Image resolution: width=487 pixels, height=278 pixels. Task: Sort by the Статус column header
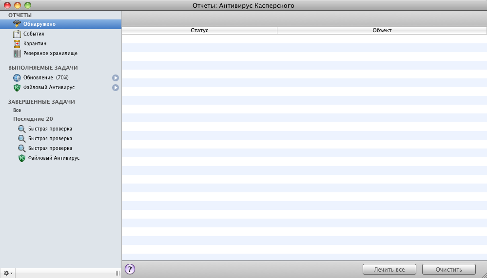tap(199, 30)
